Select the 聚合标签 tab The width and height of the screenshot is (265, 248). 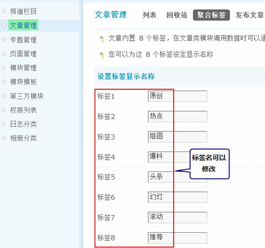(211, 15)
